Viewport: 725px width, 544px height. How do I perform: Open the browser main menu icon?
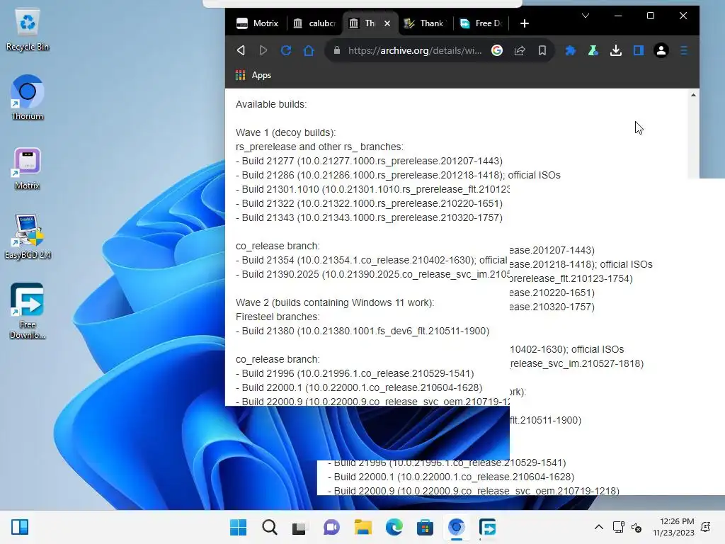(684, 50)
